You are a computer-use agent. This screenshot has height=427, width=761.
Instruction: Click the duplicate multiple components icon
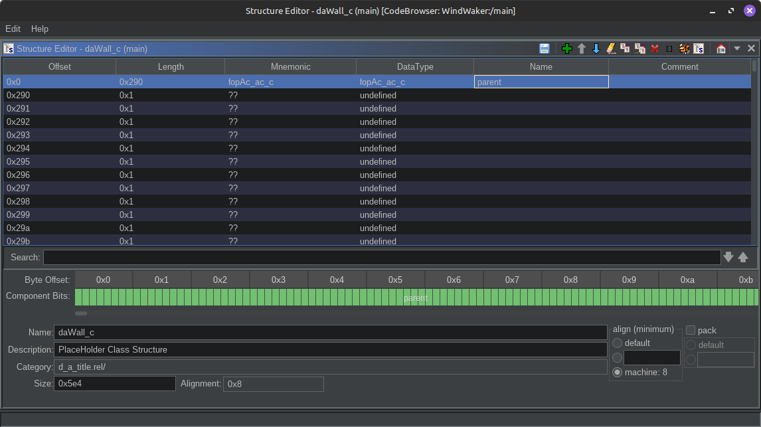pyautogui.click(x=640, y=48)
